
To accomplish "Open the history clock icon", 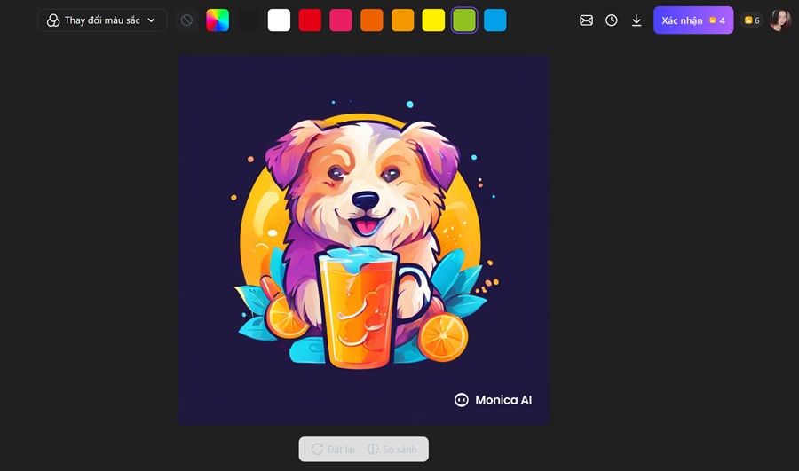I will click(612, 20).
